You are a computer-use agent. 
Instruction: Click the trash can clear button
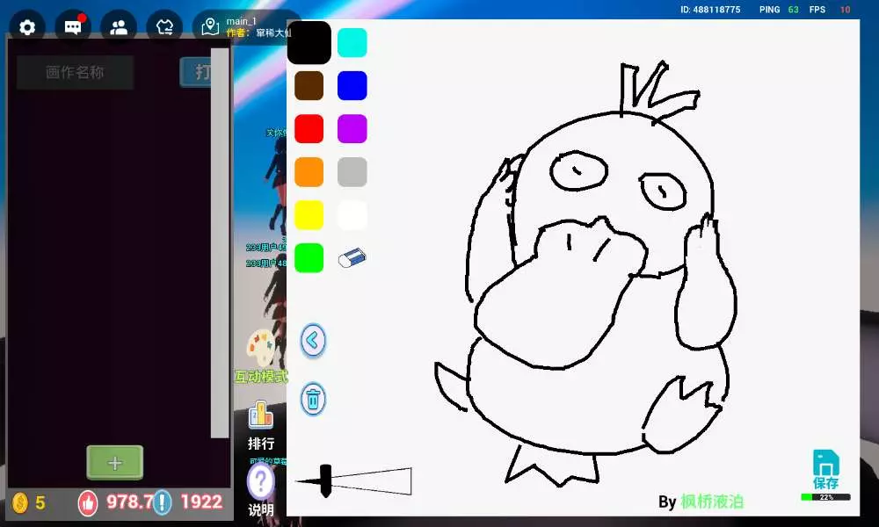tap(313, 400)
